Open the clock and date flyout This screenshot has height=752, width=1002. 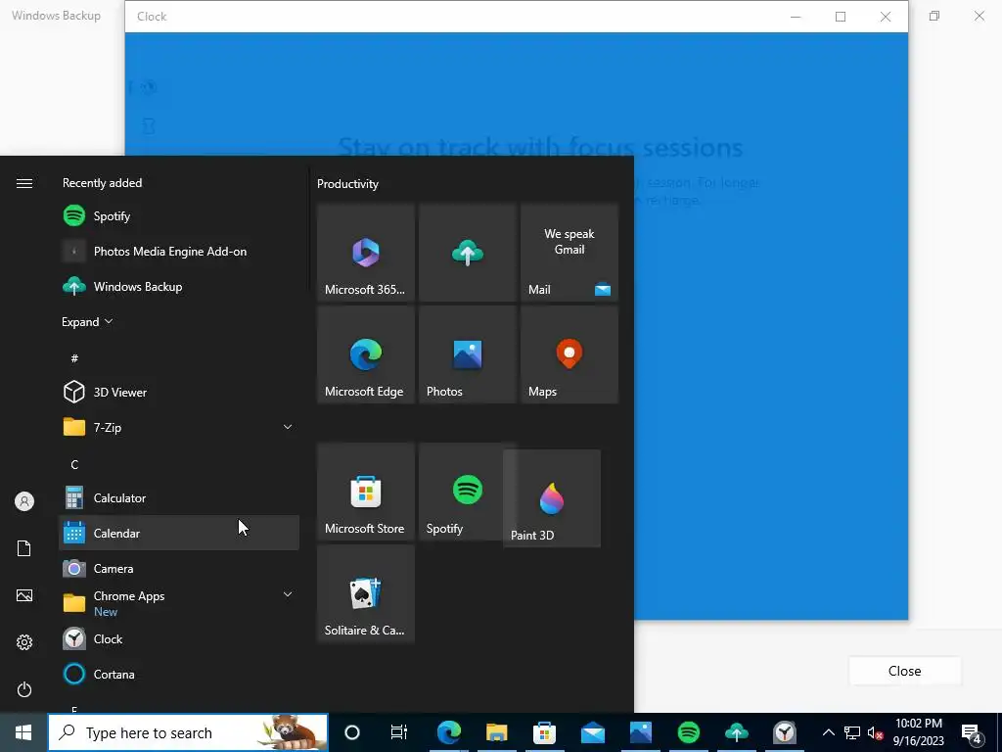(918, 732)
